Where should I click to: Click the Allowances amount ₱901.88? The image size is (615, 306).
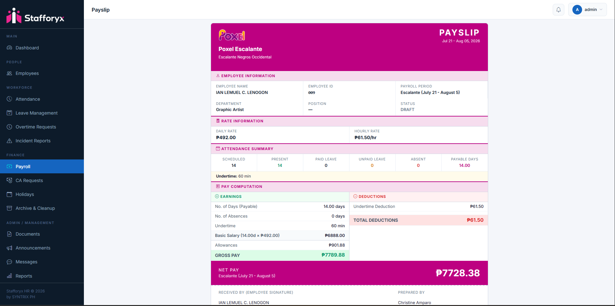(337, 245)
